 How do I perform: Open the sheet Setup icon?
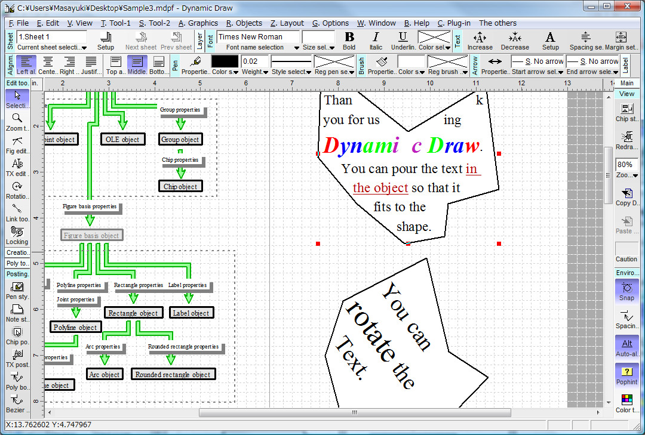[106, 41]
